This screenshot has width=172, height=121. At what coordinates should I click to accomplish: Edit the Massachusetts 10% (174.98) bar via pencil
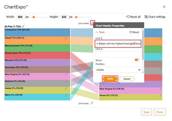point(66,46)
